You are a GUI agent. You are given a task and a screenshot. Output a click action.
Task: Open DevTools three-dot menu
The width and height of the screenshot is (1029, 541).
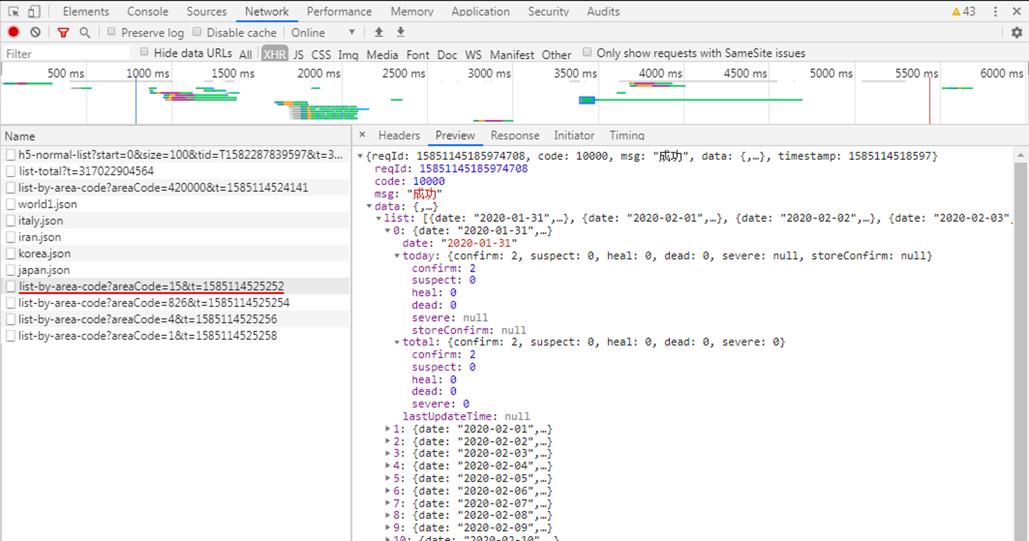(x=996, y=11)
